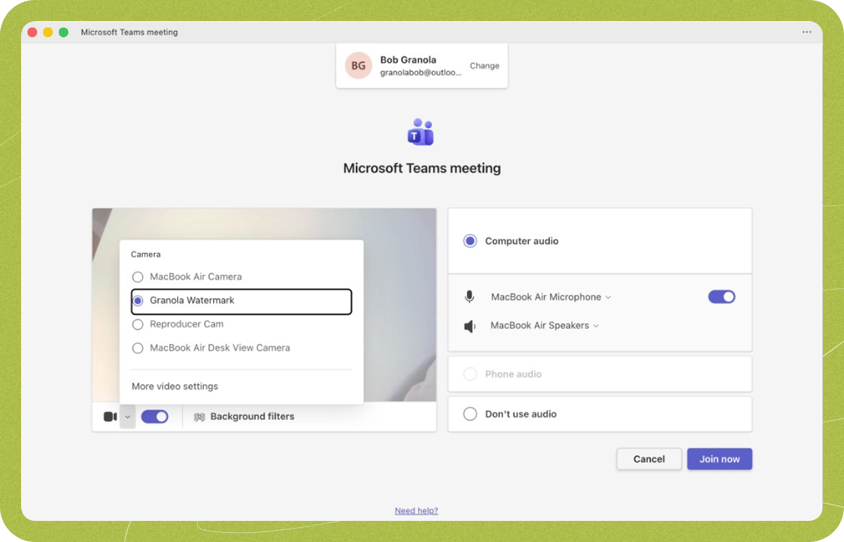Open the MacBook Air Microphone dropdown
844x542 pixels.
(x=551, y=297)
